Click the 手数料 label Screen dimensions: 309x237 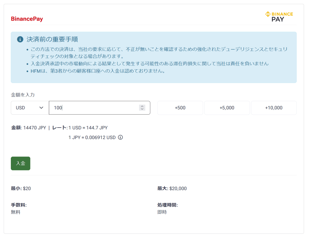pyautogui.click(x=19, y=205)
